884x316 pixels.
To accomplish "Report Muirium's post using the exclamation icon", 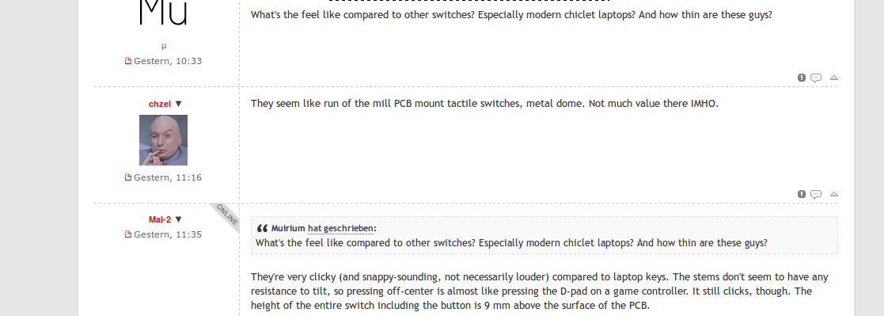I will (801, 78).
